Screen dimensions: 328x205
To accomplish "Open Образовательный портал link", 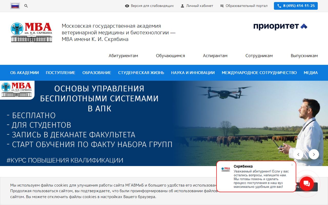I will [x=247, y=6].
